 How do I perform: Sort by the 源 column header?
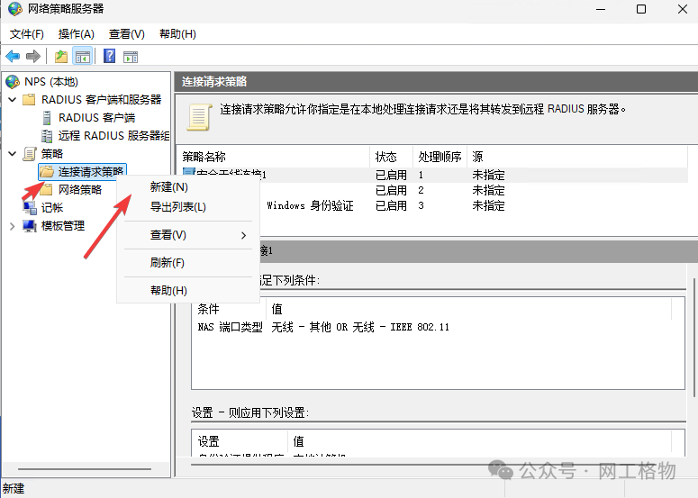point(577,157)
